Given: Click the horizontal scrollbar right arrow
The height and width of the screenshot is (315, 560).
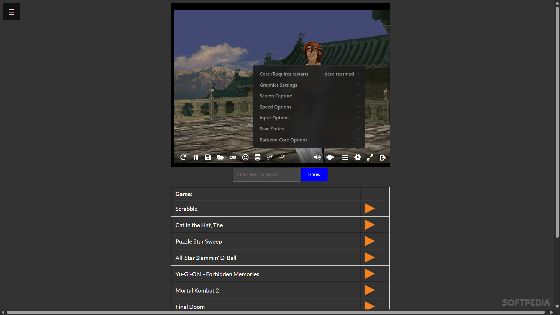Looking at the screenshot, I should (x=551, y=312).
